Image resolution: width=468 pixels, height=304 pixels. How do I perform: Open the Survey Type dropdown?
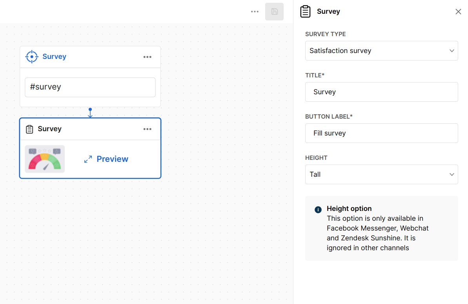pos(381,51)
